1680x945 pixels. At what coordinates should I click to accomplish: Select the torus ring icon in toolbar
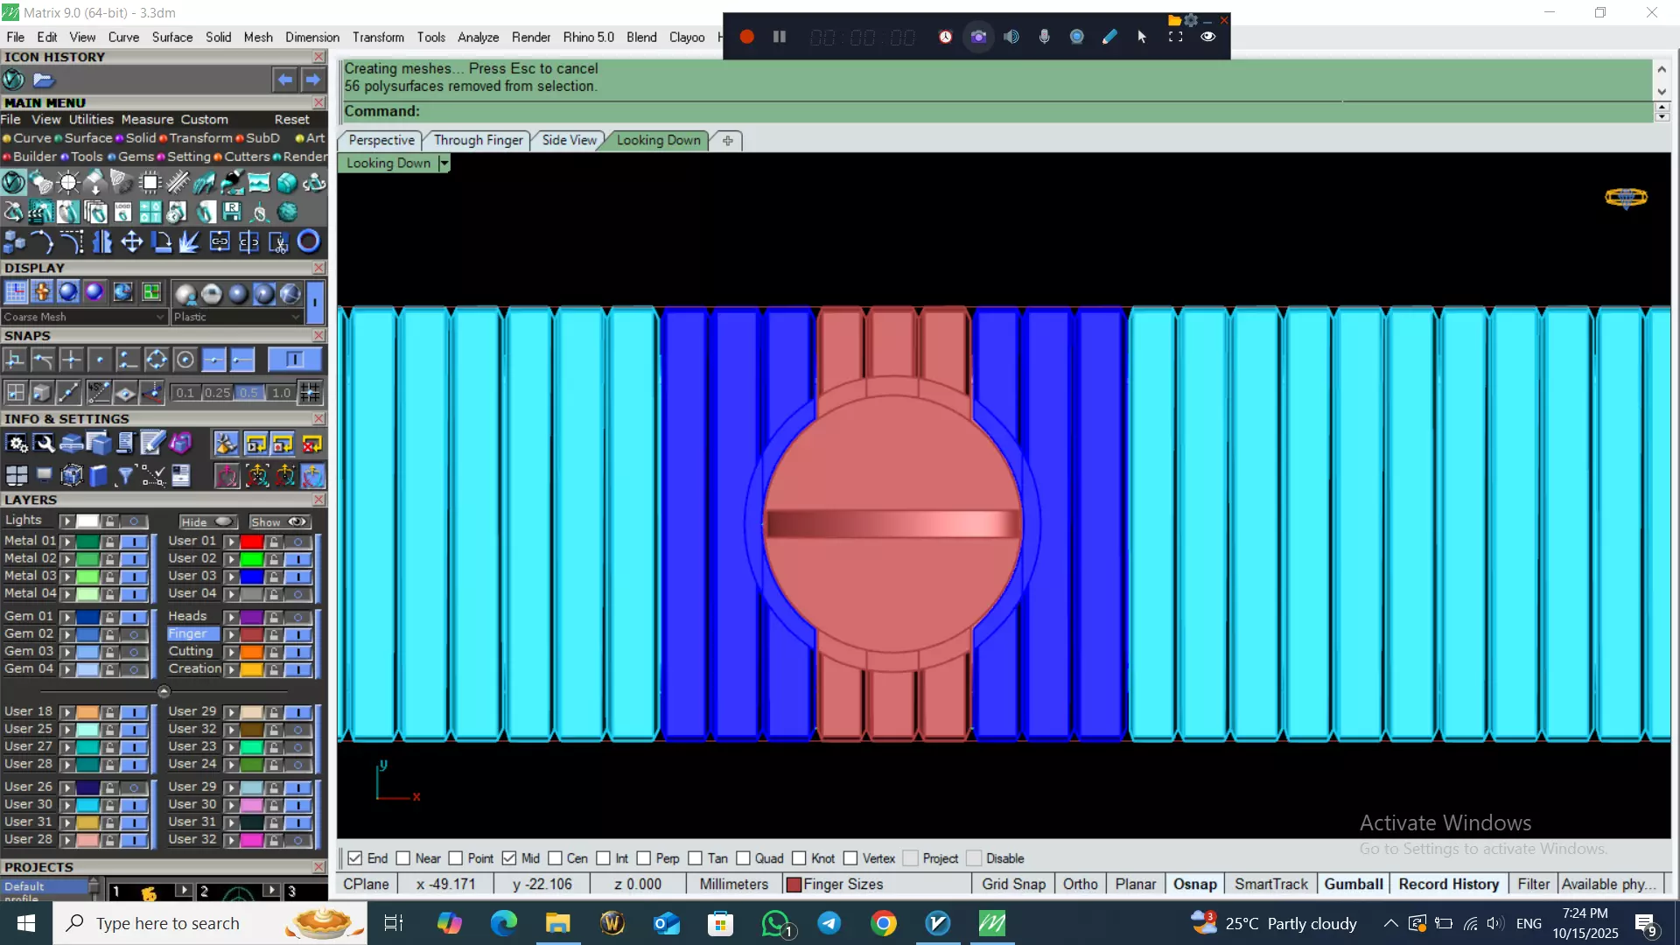pyautogui.click(x=308, y=241)
